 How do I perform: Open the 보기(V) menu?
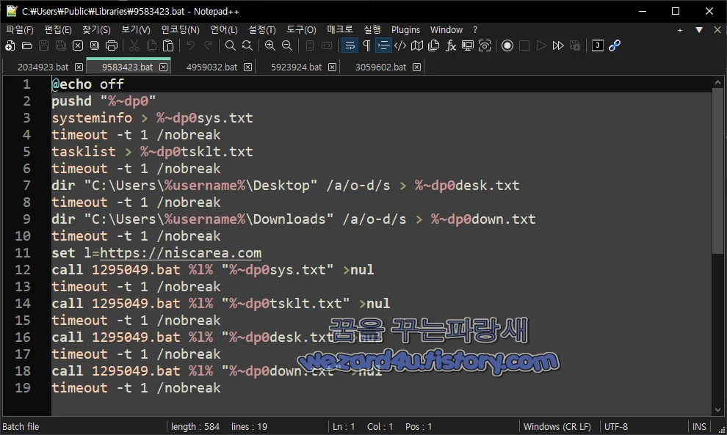tap(136, 29)
